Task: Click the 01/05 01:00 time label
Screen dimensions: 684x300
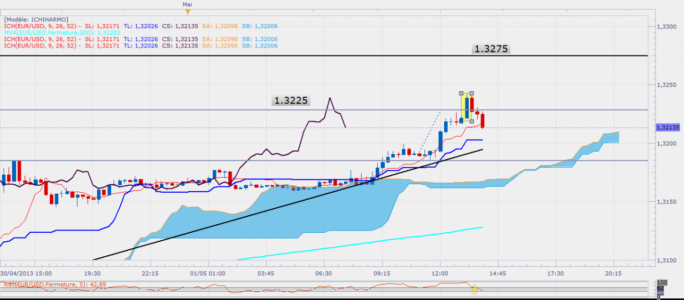Action: click(207, 273)
